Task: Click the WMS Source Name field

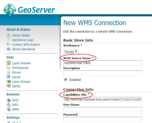Action: pos(103,63)
